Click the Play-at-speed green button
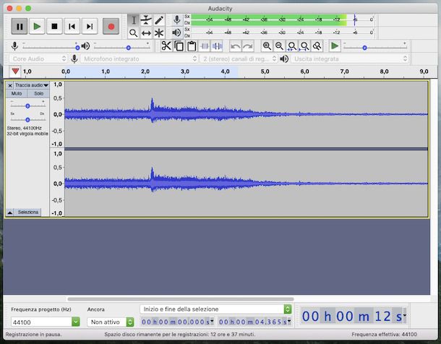Viewport: 441px width, 344px height. pos(335,46)
